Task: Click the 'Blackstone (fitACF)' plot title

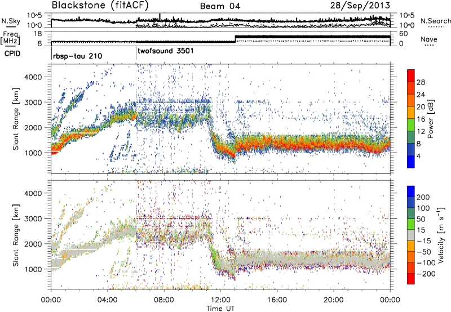Action: pos(100,5)
